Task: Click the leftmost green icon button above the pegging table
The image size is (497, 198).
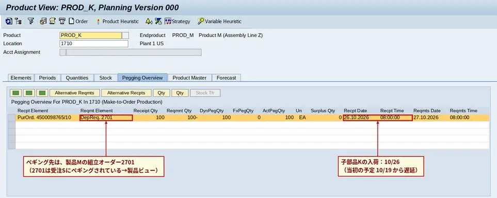Action: 17,93
